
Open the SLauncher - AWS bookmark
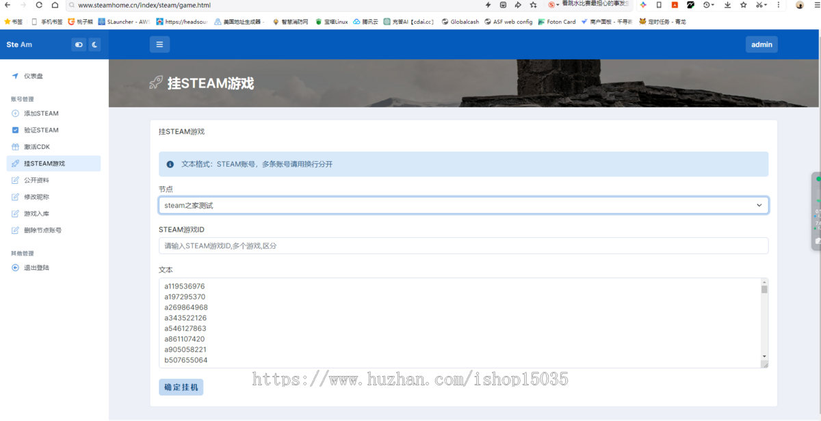[x=124, y=22]
